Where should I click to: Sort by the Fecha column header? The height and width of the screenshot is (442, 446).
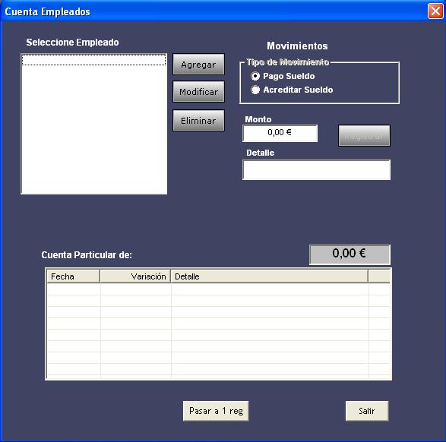[74, 276]
